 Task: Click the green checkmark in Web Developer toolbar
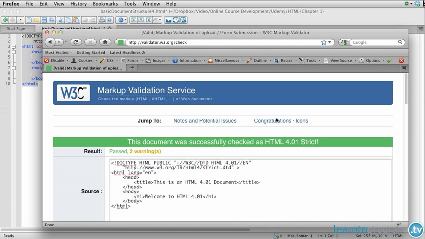(389, 61)
